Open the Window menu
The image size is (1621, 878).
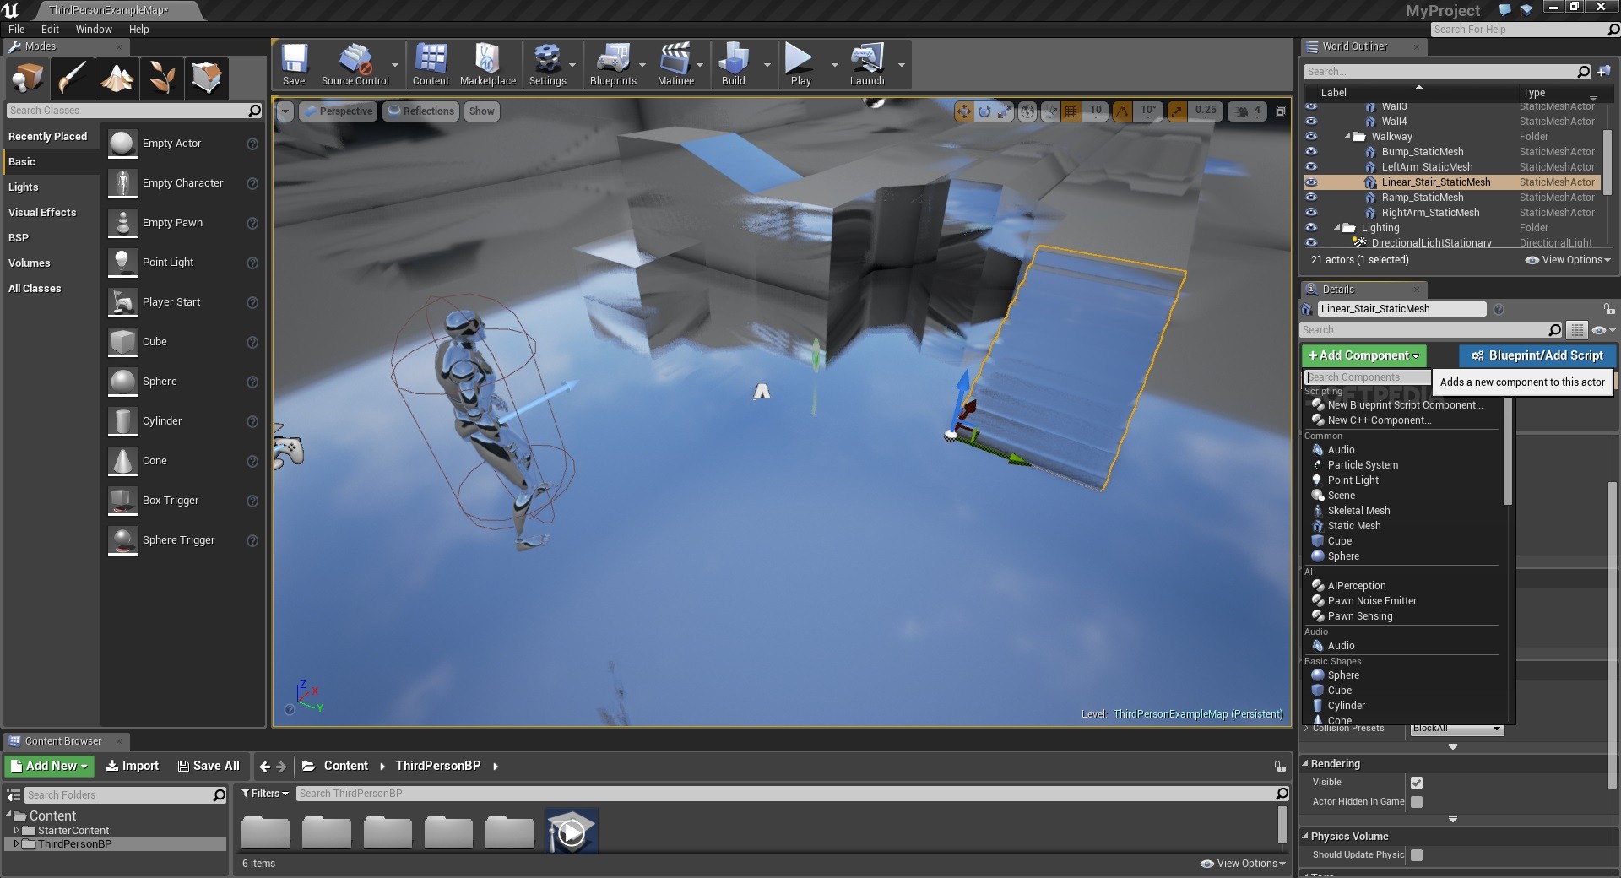pos(93,29)
